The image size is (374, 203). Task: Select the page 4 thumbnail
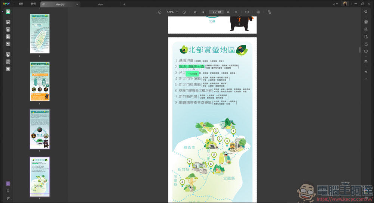[40, 81]
